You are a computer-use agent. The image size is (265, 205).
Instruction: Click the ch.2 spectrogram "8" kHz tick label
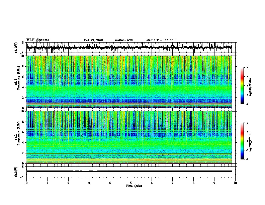(23, 122)
